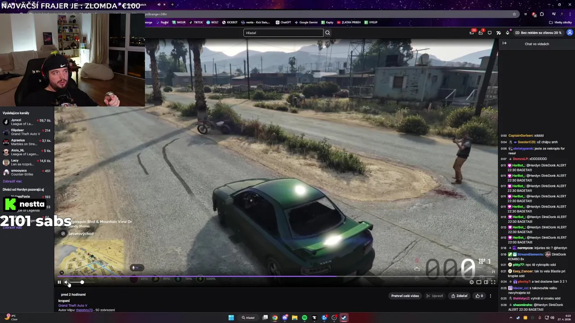Open the Jynxzi channel in sidebar
This screenshot has width=575, height=323.
point(27,122)
